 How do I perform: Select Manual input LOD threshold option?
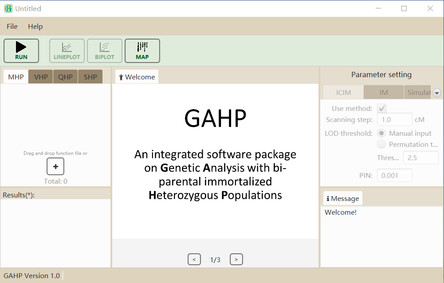tap(381, 133)
